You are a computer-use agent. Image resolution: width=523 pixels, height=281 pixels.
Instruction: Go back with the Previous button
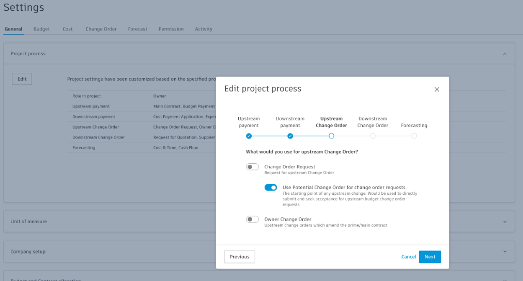(x=239, y=257)
